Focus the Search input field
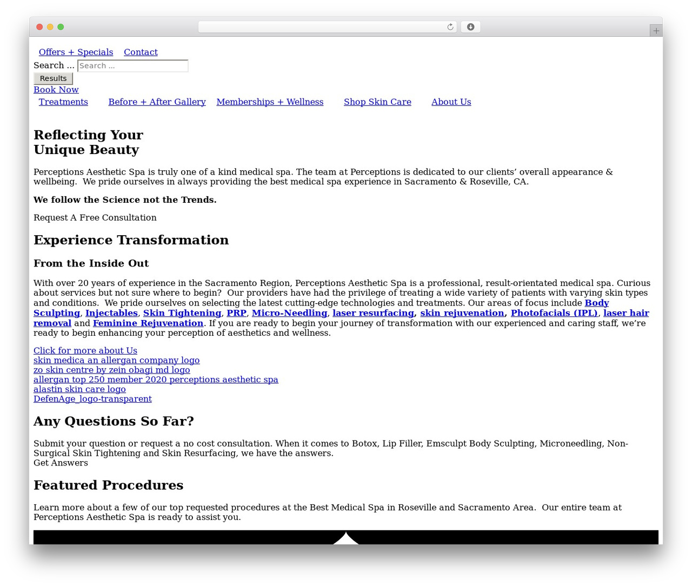Viewport: 692px width, 586px height. (x=133, y=66)
